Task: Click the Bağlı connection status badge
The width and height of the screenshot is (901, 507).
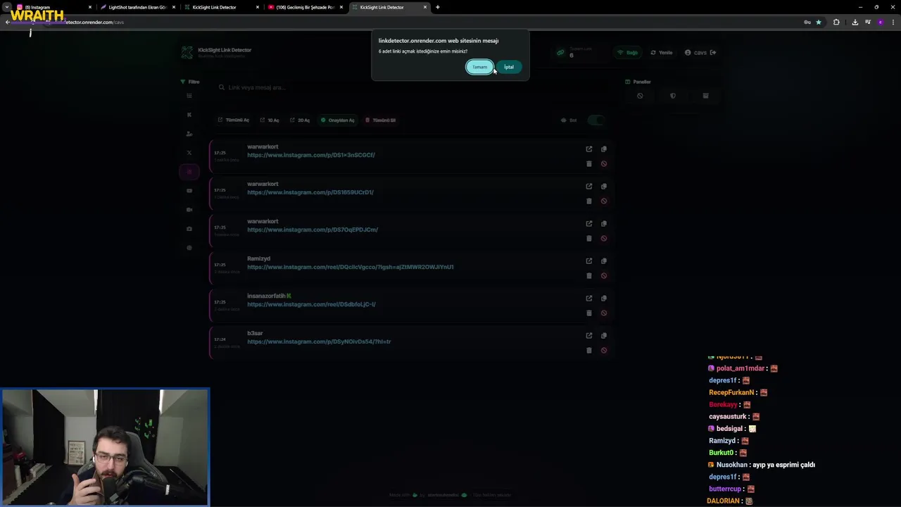Action: [628, 53]
